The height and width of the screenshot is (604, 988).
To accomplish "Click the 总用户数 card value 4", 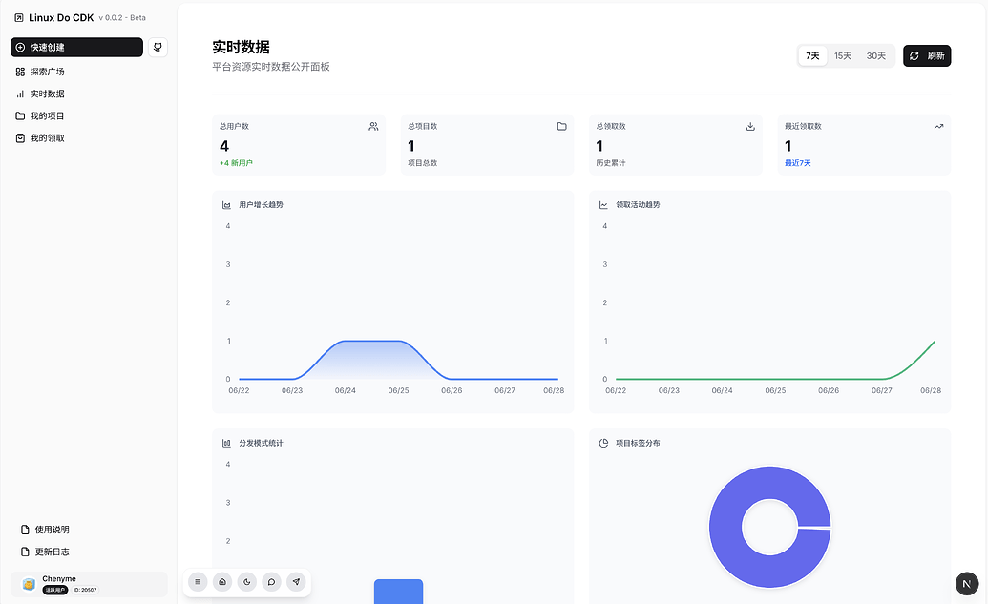I will tap(224, 147).
